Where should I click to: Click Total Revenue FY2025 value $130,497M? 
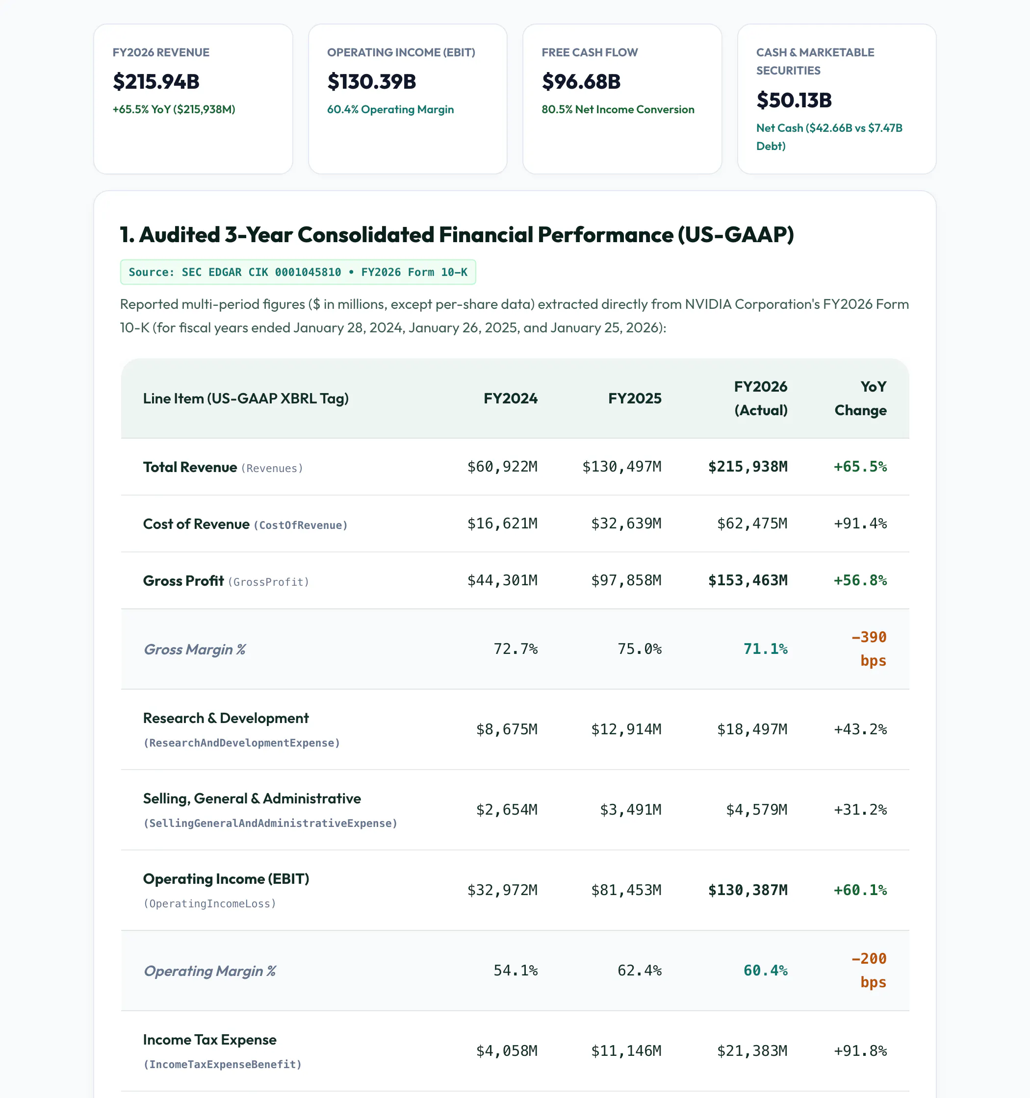(x=621, y=467)
